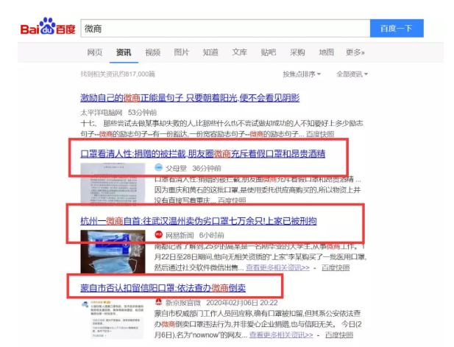454x347 pixels.
Task: Open the 杭州一微商自首 news headline
Action: pos(199,221)
